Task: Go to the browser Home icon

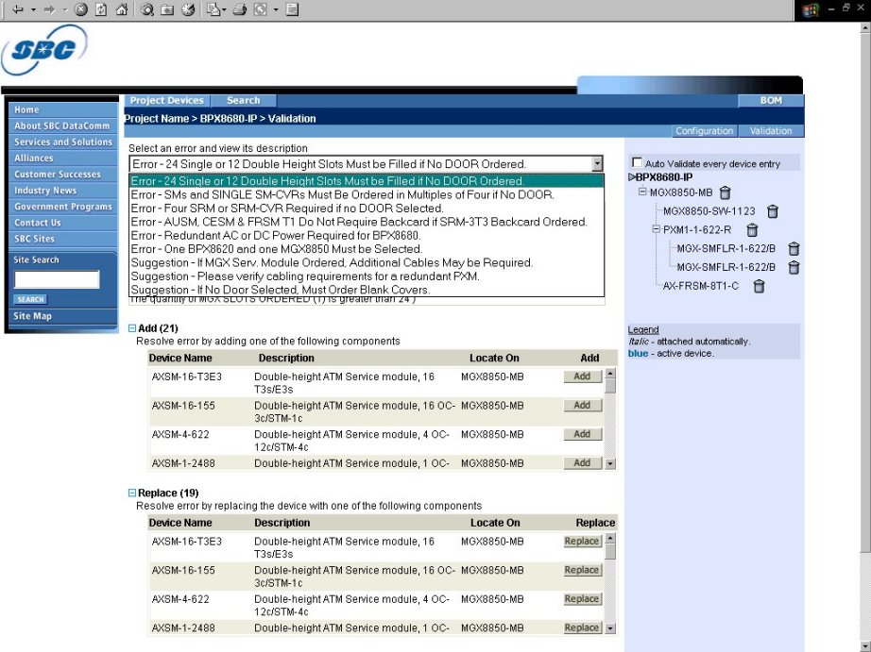Action: click(122, 9)
